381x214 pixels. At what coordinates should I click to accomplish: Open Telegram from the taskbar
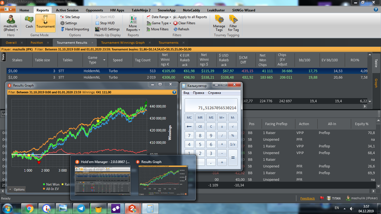coord(81,209)
